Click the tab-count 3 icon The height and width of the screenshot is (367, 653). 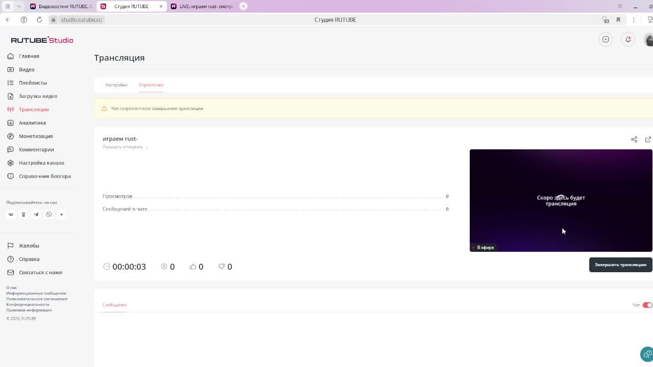pos(8,6)
